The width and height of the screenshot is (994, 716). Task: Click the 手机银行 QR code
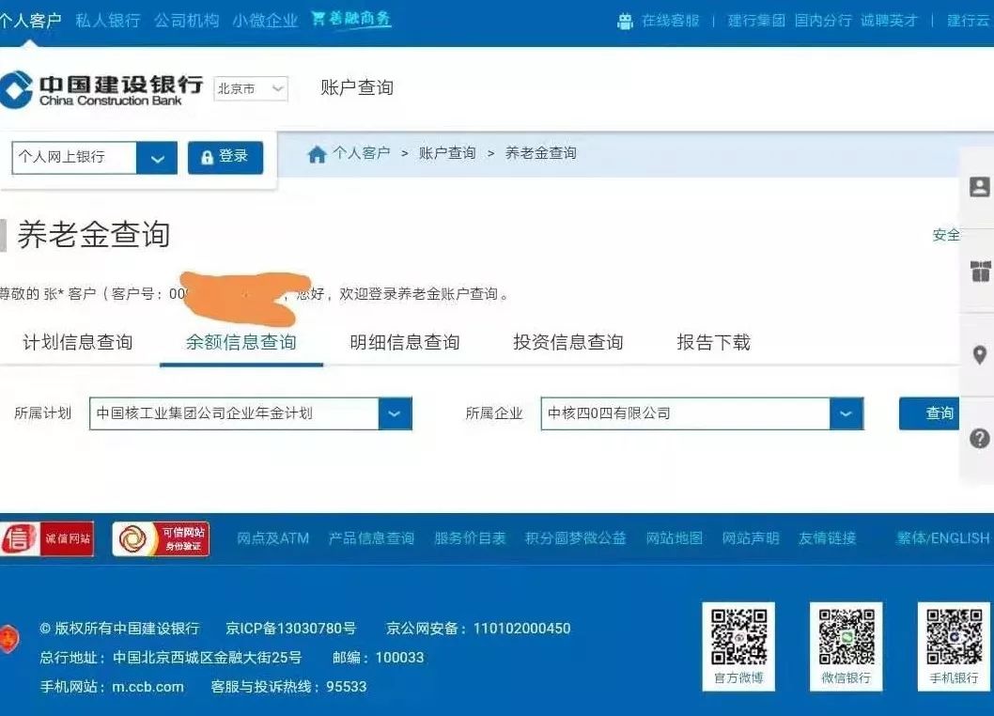(x=954, y=636)
